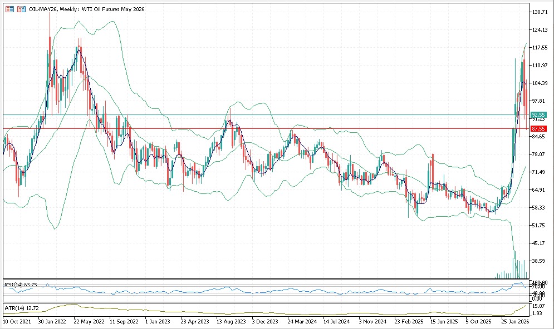Click the RSI(14) indicator label
The image size is (554, 329).
point(21,285)
